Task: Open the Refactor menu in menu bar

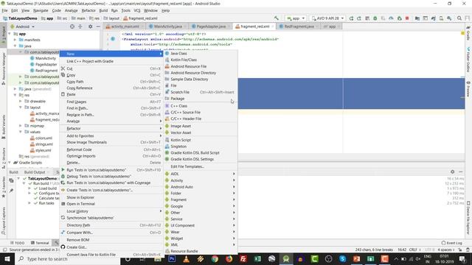Action: [88, 10]
